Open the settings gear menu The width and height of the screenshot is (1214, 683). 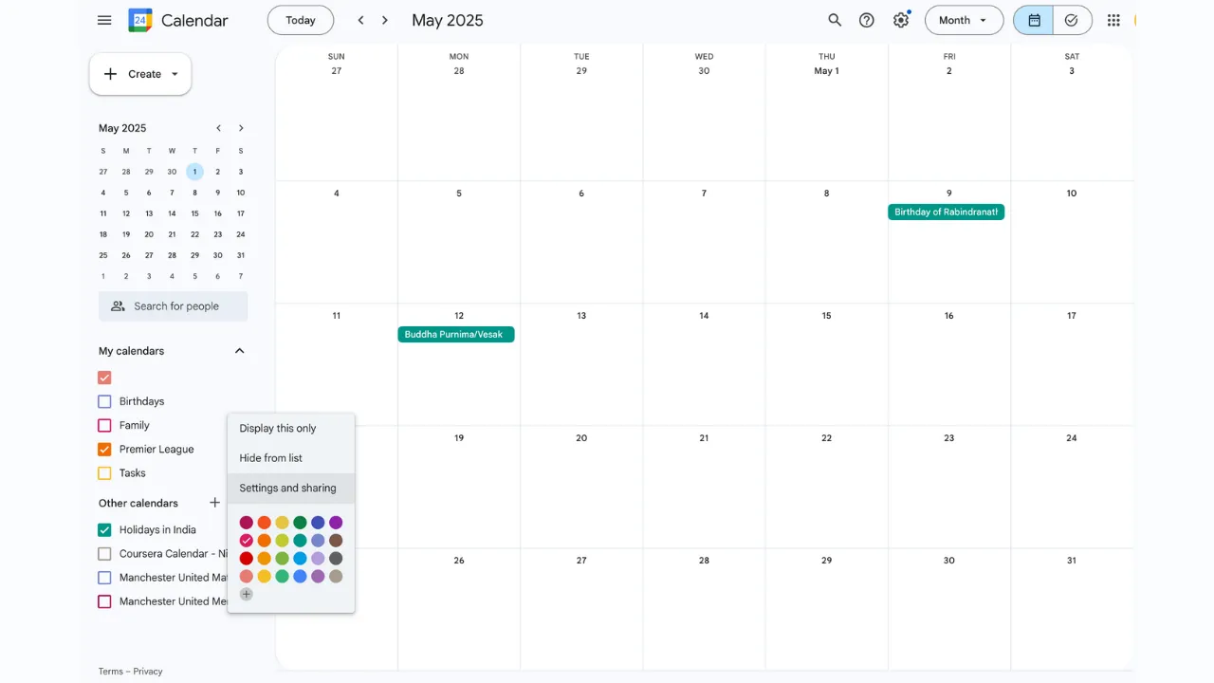click(x=901, y=20)
